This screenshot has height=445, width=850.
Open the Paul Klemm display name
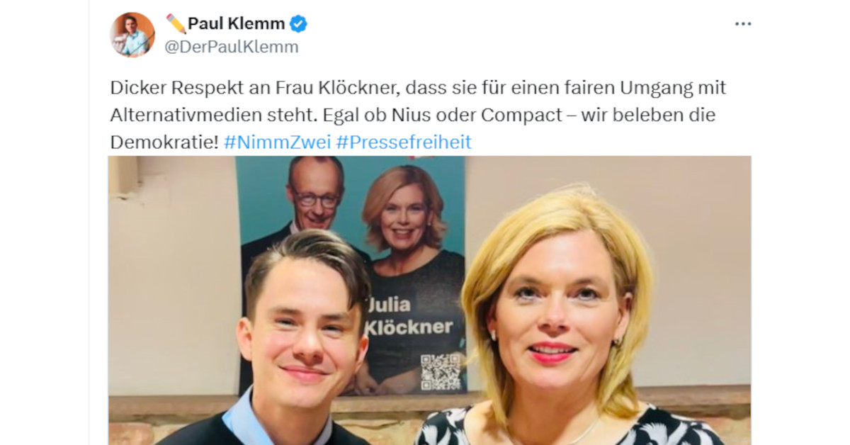click(236, 24)
